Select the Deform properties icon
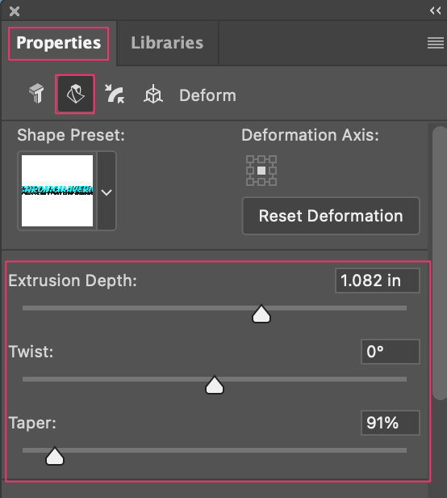447x498 pixels. [75, 95]
